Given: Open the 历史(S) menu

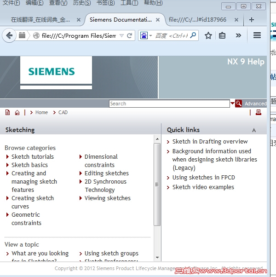Looking at the screenshot, I should 82,3.
